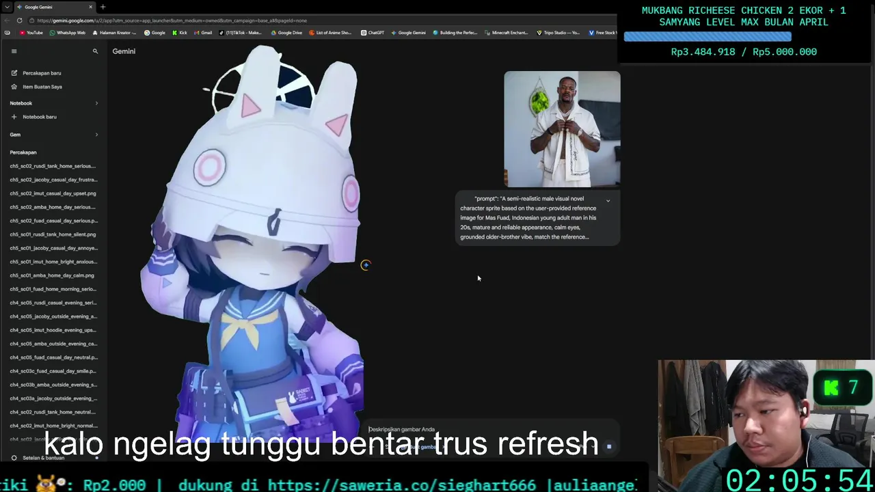The height and width of the screenshot is (492, 875).
Task: Open chat ch5_sc01_jacoby_casual_day_annoye
Action: pos(53,248)
